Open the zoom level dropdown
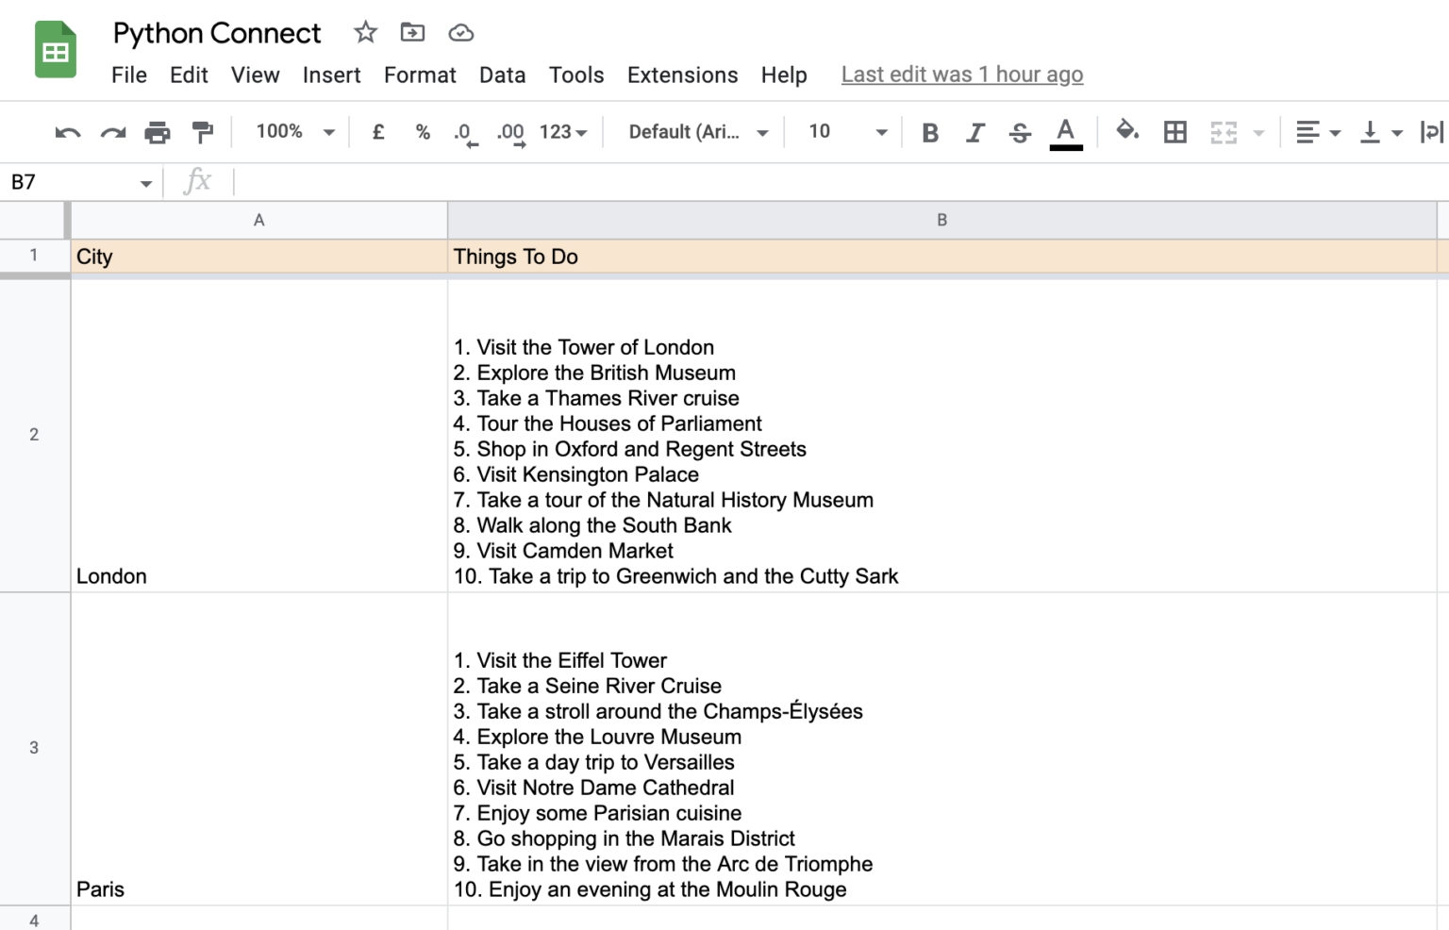 (x=292, y=132)
